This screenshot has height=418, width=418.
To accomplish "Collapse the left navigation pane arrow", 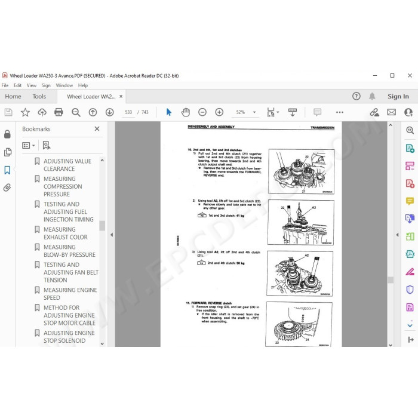I will click(x=112, y=235).
